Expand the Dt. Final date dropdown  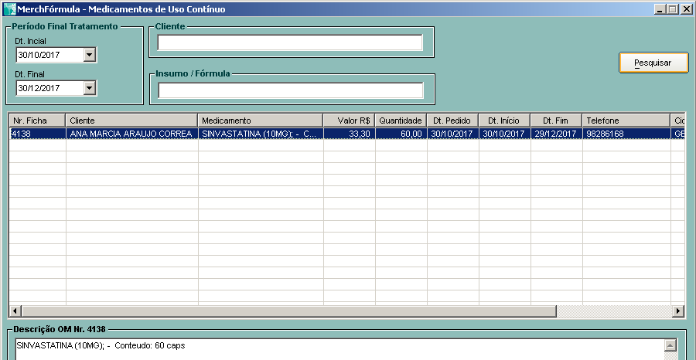[x=90, y=88]
